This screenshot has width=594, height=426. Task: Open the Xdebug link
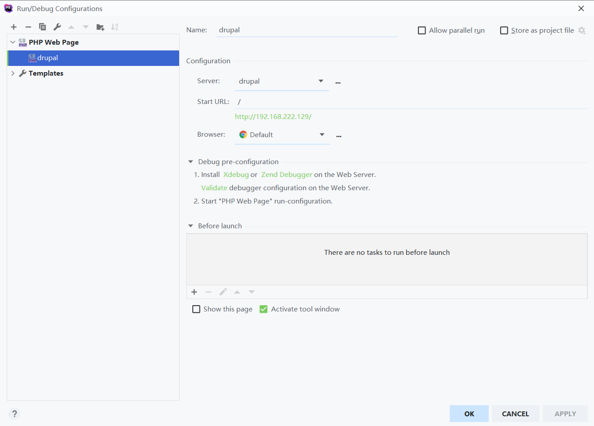236,175
